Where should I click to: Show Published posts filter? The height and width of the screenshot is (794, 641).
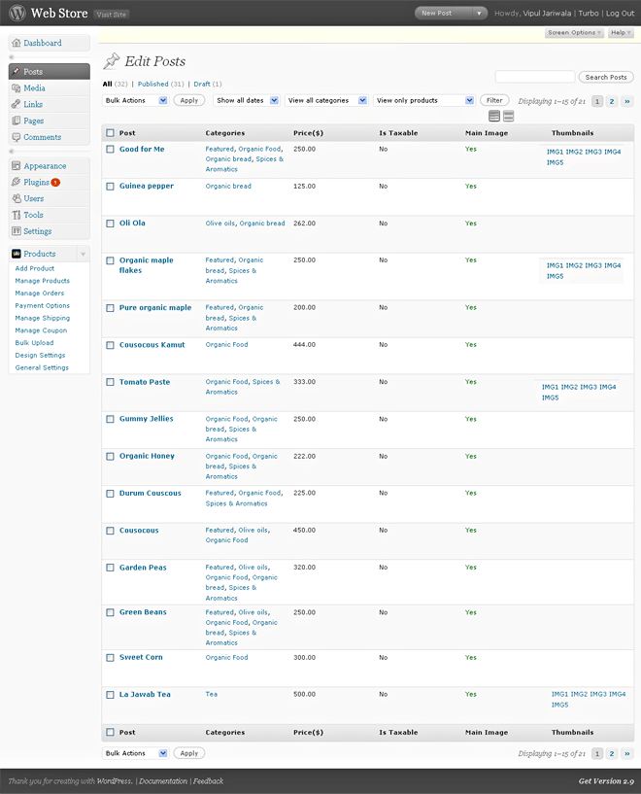click(152, 84)
